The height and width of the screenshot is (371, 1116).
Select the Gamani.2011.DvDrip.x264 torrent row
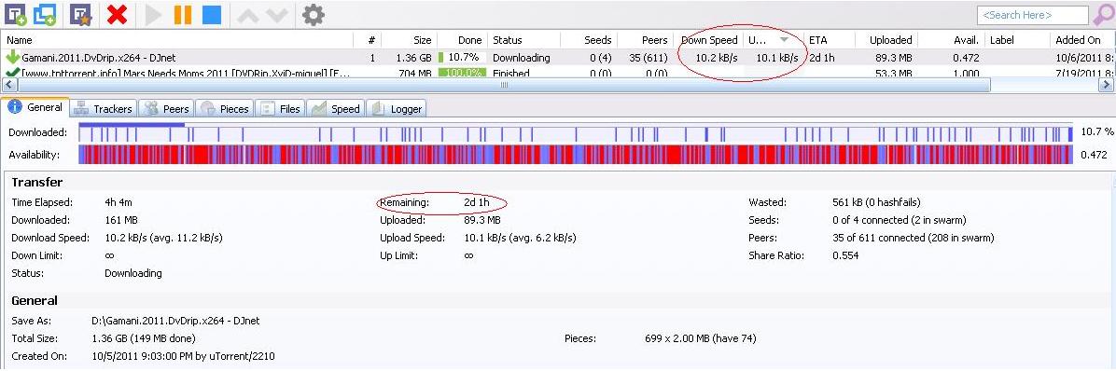point(558,58)
